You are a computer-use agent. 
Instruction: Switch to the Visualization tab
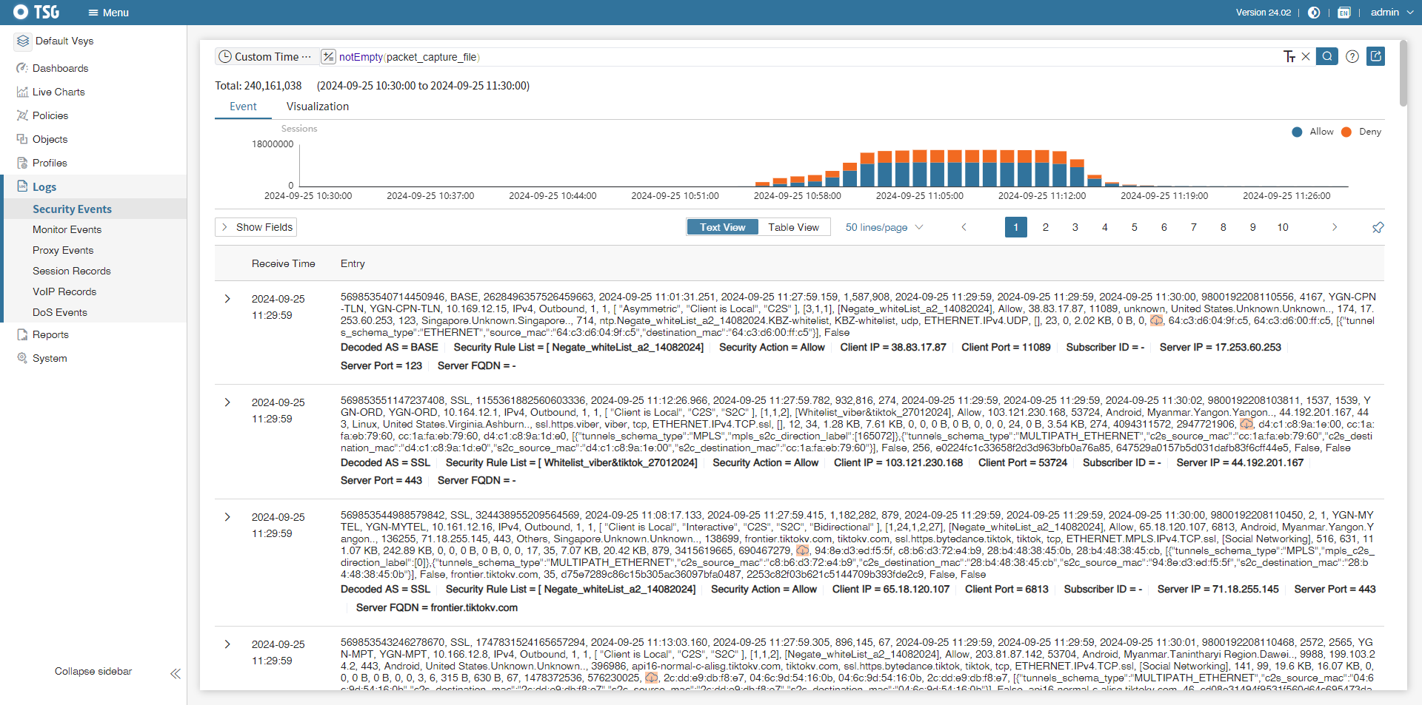click(x=317, y=107)
